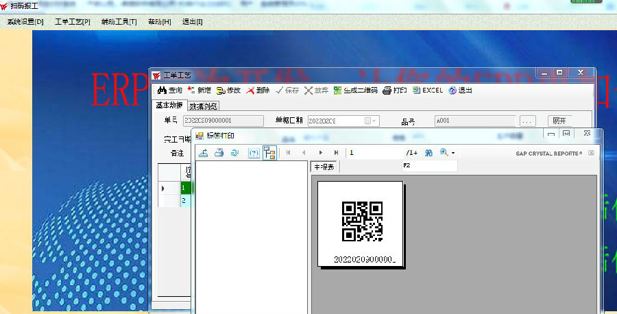Viewport: 617px width, 314px height.
Task: Click the 退出[I] menu item
Action: [x=192, y=22]
